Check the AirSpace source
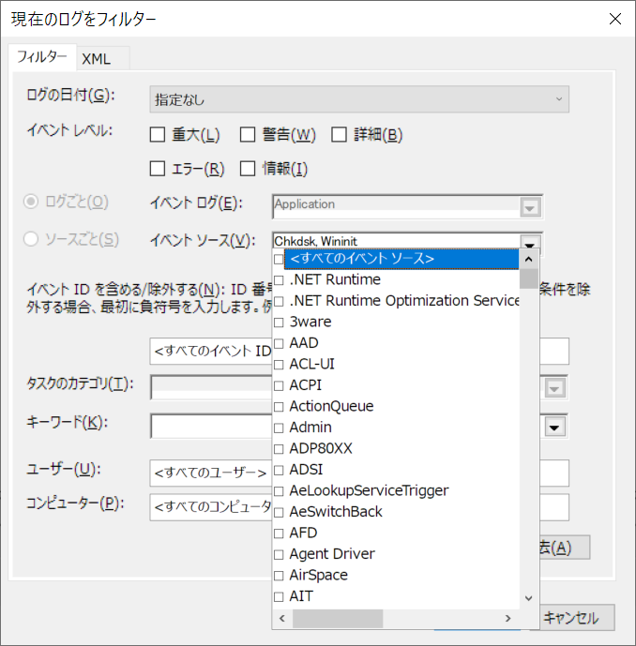636x646 pixels. (x=279, y=576)
